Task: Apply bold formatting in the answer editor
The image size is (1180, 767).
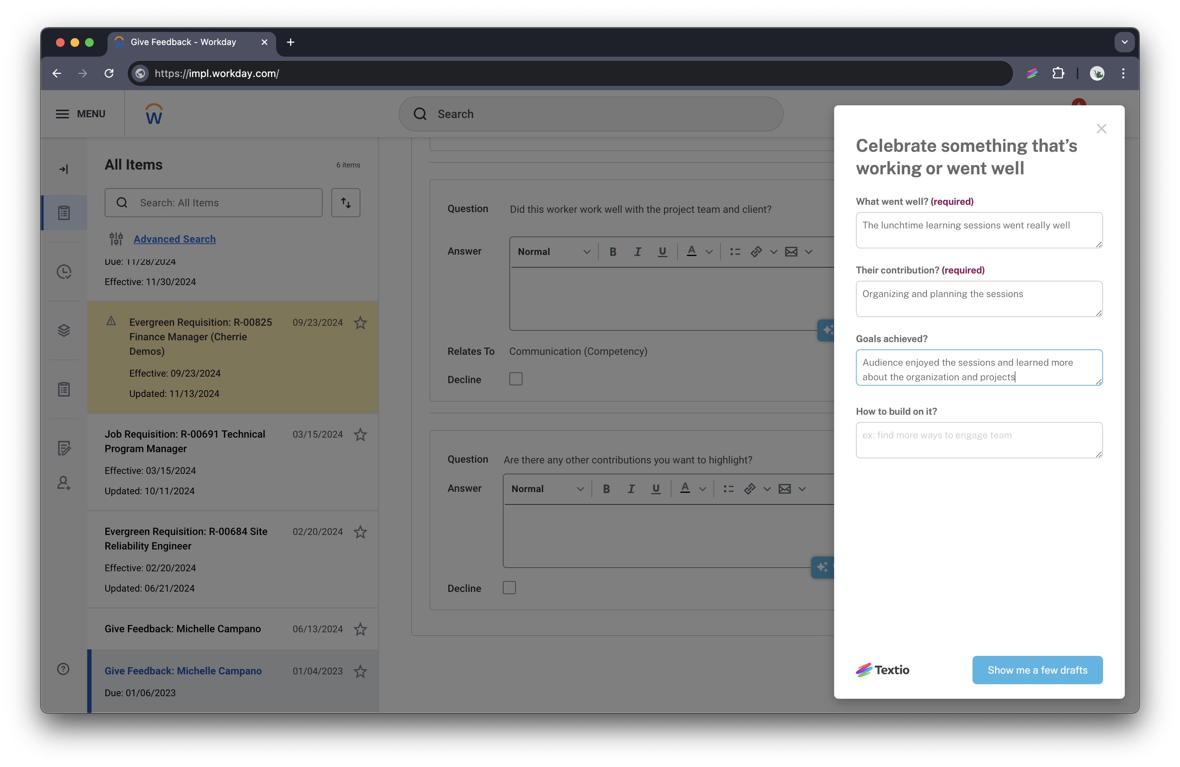Action: [x=613, y=251]
